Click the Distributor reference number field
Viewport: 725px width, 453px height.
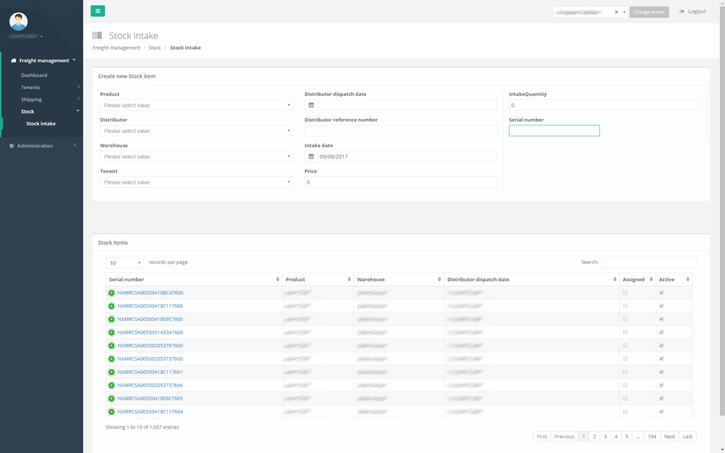click(401, 131)
